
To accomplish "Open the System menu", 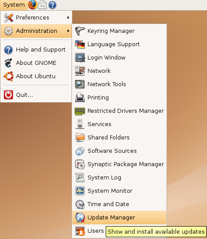I will (x=14, y=5).
